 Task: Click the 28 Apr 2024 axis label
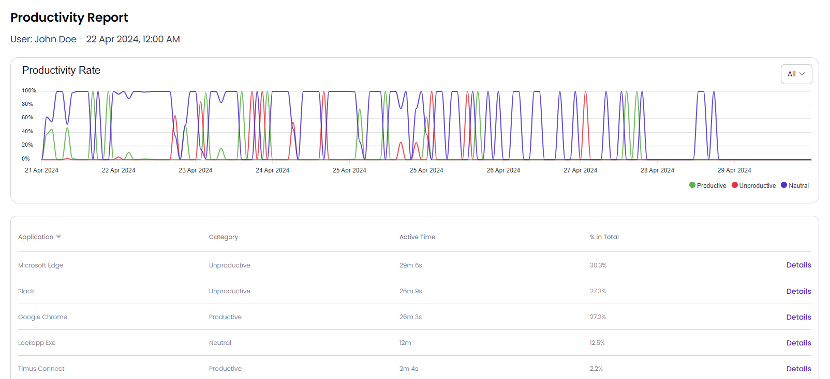tap(657, 170)
